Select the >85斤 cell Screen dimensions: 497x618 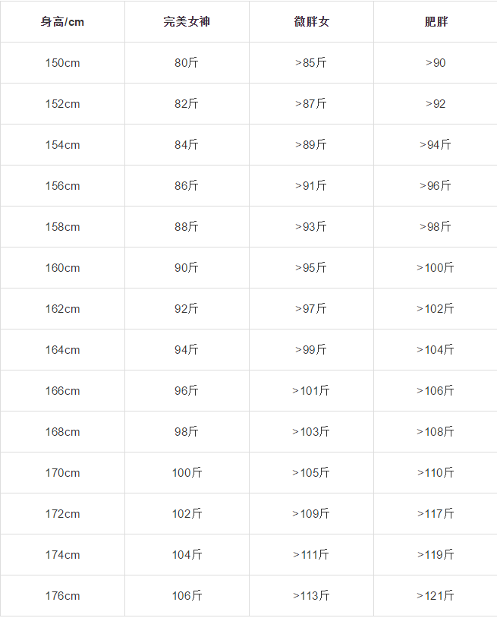coord(311,63)
